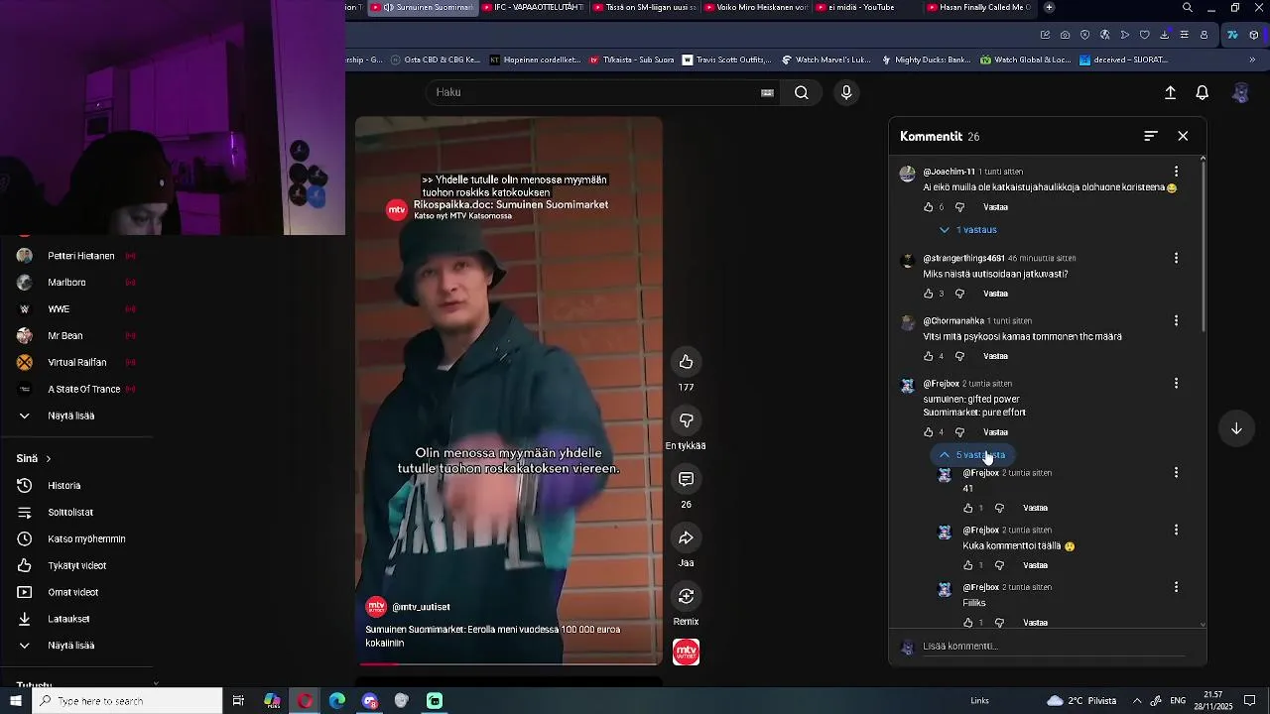Screen dimensions: 1270x714
Task: Open options for @Joachim-11 comment
Action: click(1176, 172)
